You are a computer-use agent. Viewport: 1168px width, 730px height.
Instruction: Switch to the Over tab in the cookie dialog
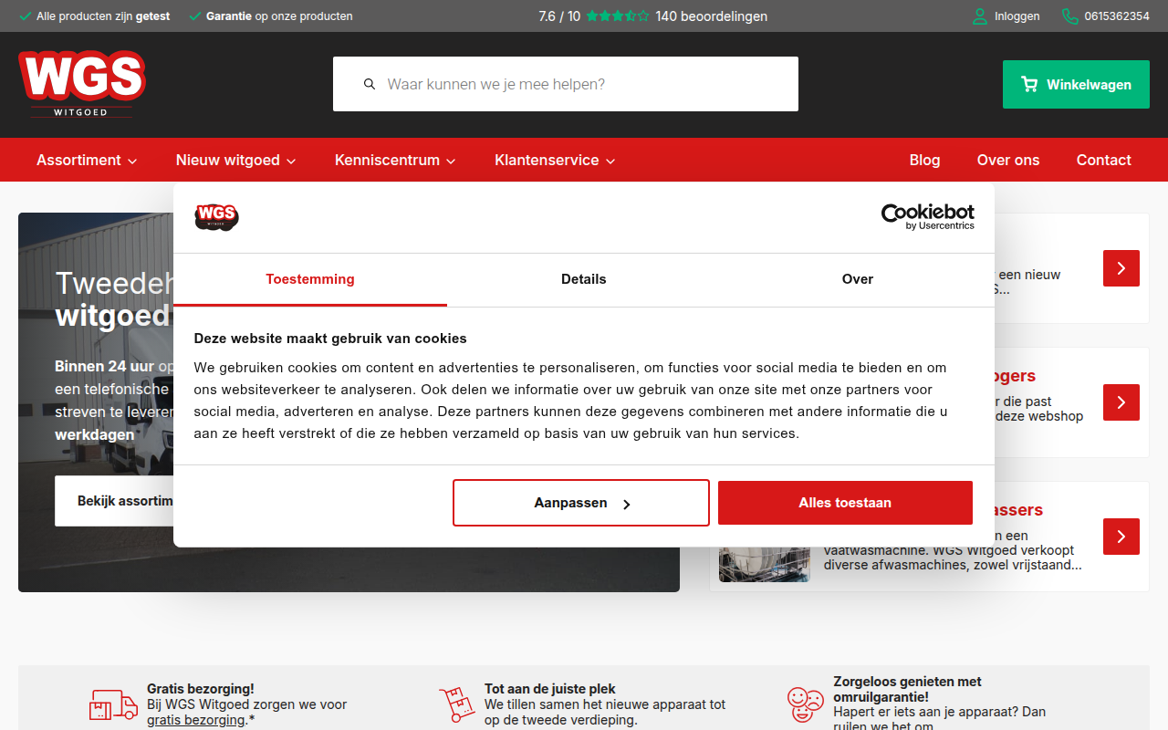858,279
